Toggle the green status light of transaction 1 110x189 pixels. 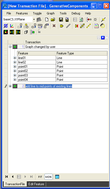tap(15, 47)
